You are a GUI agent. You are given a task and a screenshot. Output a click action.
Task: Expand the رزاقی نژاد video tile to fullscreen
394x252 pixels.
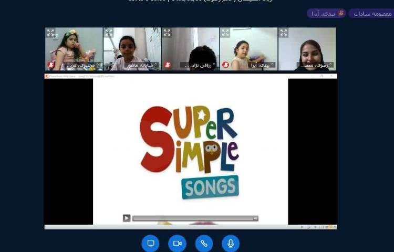click(x=167, y=33)
